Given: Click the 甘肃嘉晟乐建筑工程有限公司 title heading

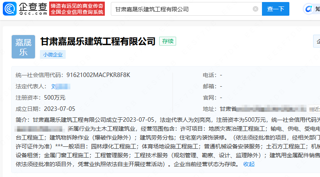Looking at the screenshot, I should tap(98, 42).
